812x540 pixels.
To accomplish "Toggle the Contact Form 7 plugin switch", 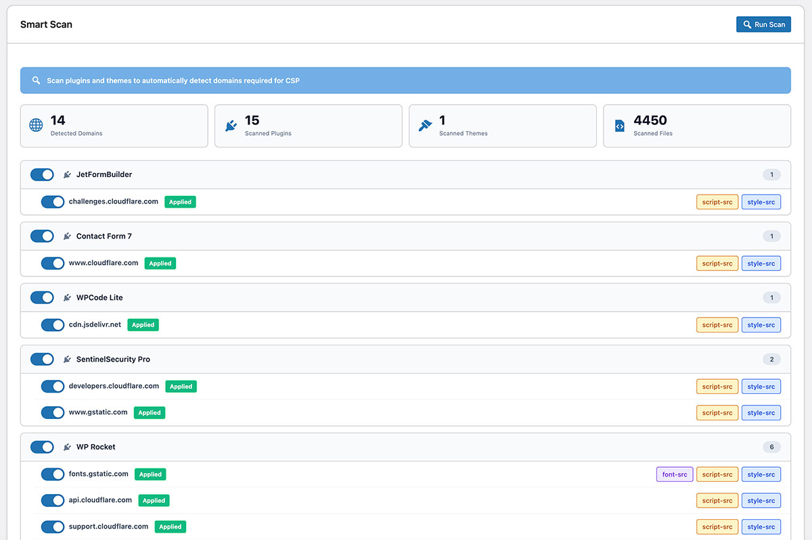I will pyautogui.click(x=42, y=236).
